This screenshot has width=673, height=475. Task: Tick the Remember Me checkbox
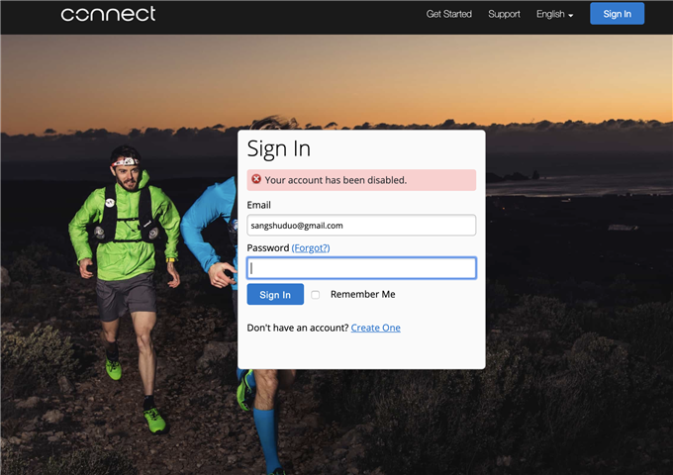click(x=316, y=295)
